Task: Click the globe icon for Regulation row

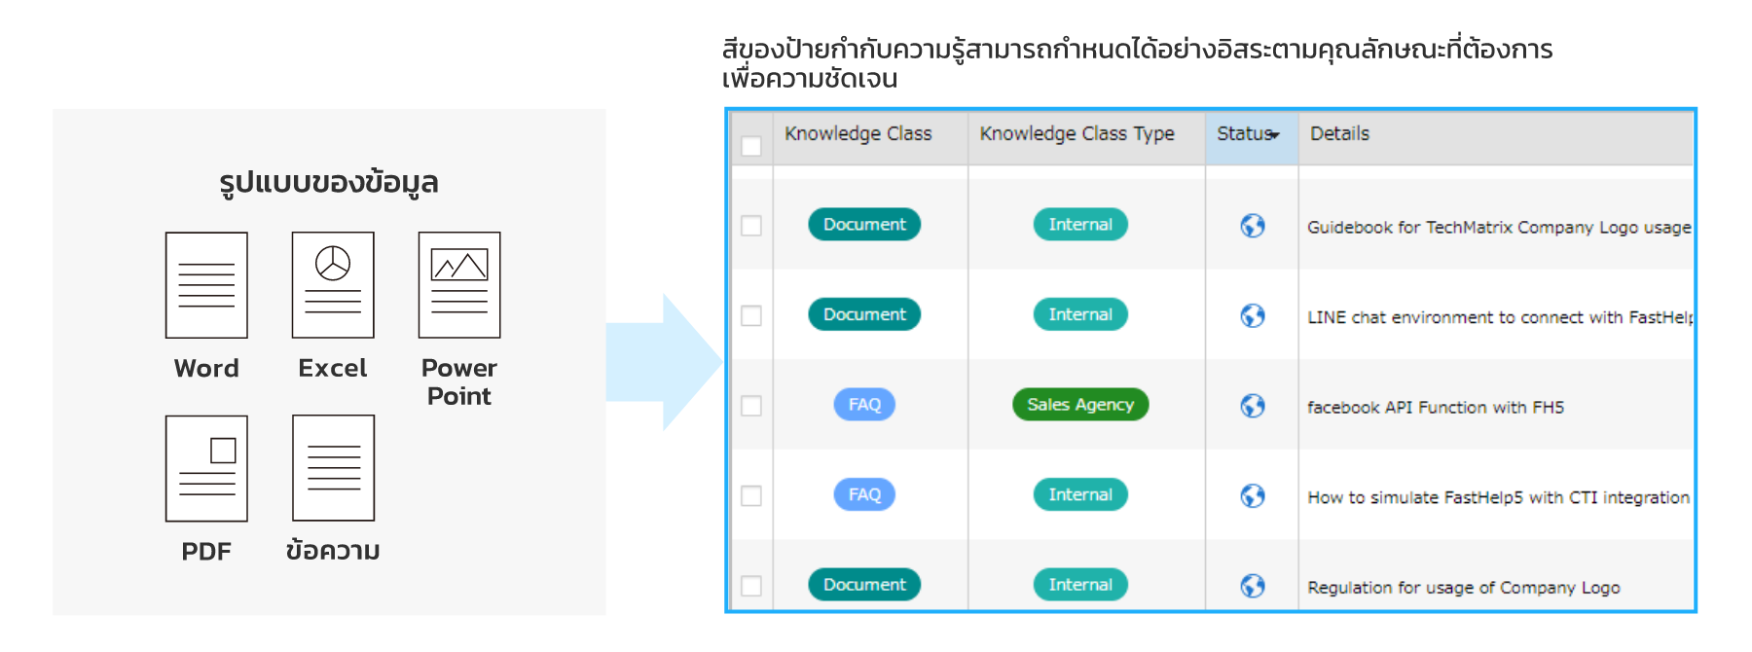Action: coord(1253,586)
